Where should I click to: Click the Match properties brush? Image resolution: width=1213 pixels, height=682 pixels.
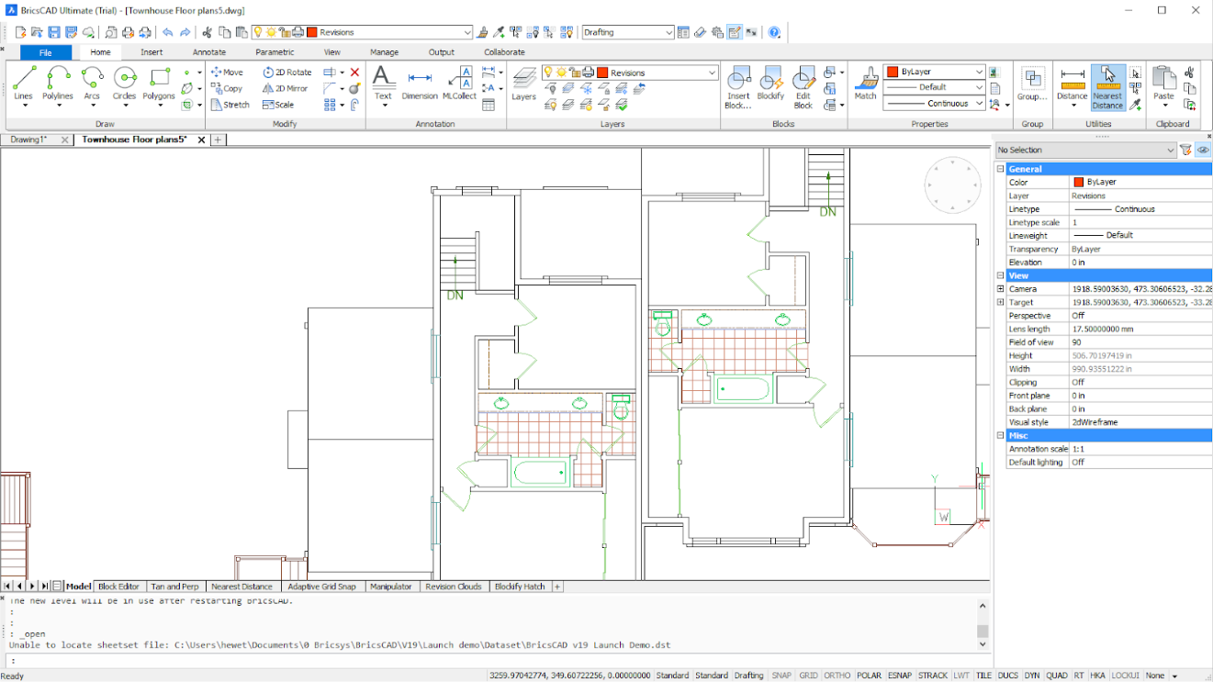(865, 84)
